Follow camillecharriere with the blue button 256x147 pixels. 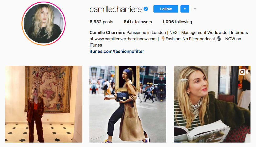(166, 9)
